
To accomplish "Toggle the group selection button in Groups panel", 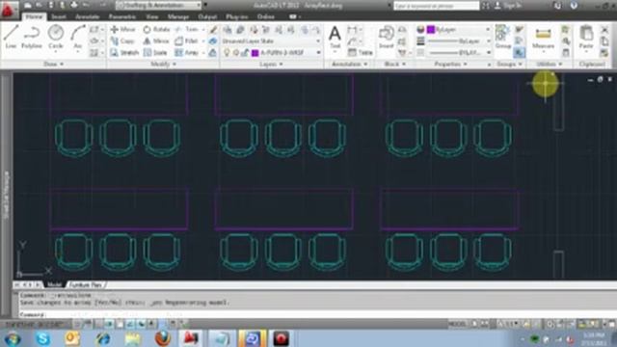I will 519,52.
